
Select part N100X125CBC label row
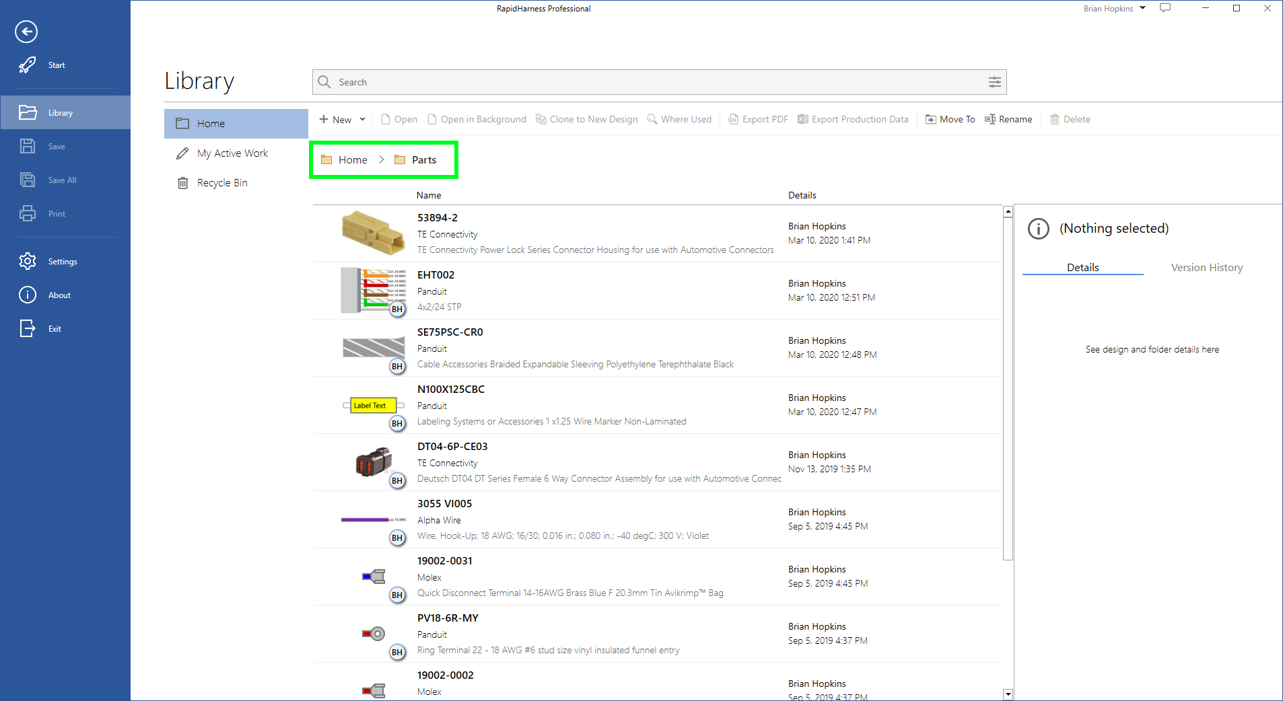click(x=657, y=405)
